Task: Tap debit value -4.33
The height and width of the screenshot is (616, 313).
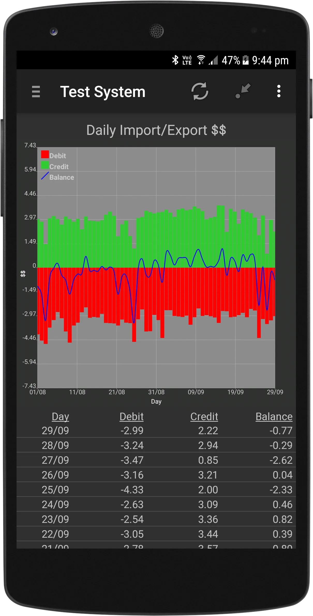Action: point(132,490)
